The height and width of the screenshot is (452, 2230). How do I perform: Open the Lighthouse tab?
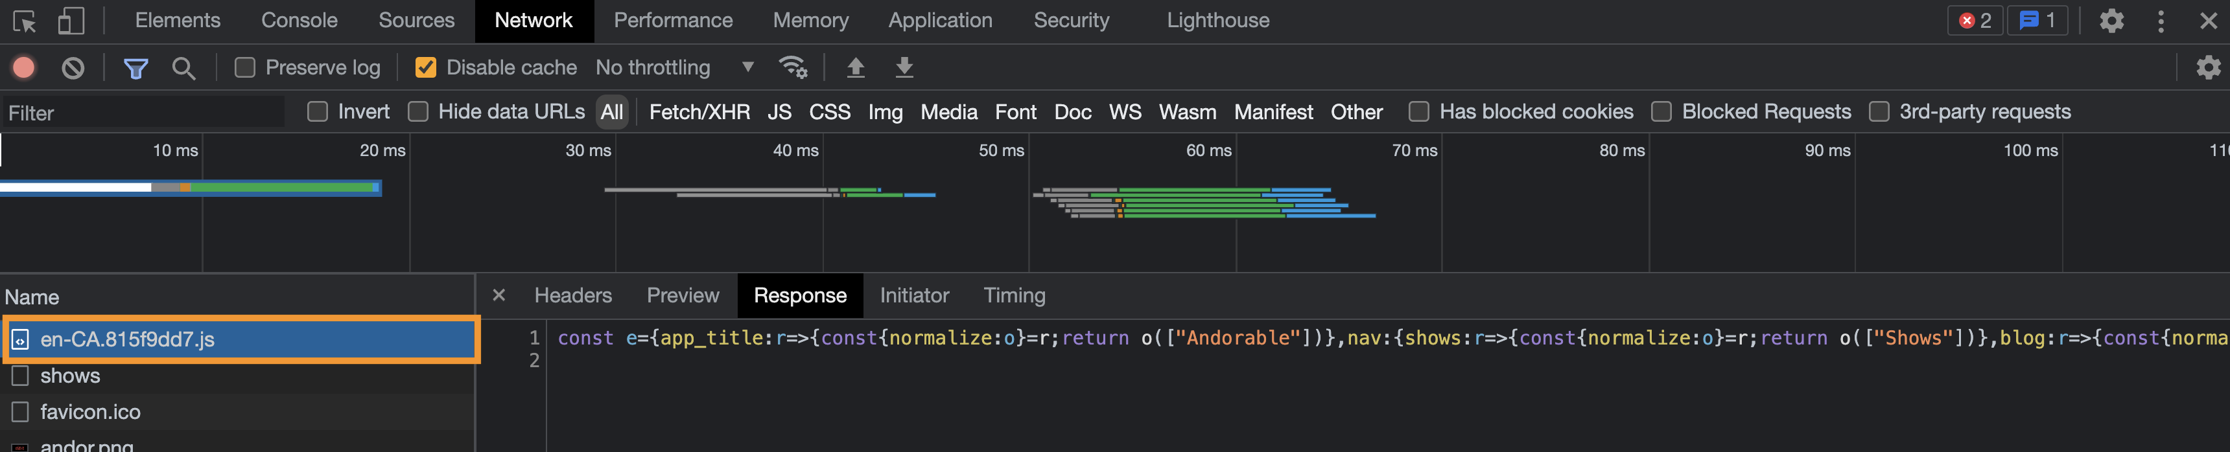tap(1217, 21)
